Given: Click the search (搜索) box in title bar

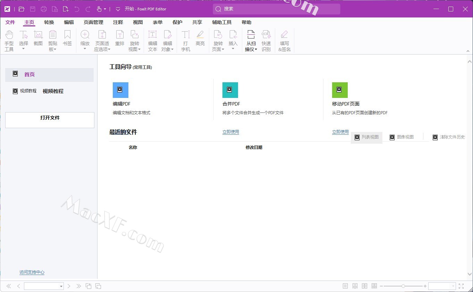Looking at the screenshot, I should coord(277,9).
